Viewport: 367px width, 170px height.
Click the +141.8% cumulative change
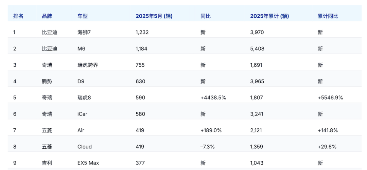[328, 130]
